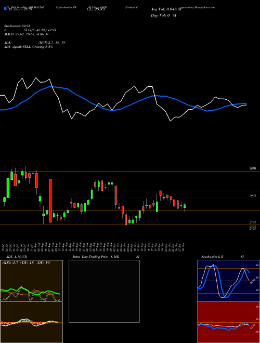Click the red RSI mini chart
260x343 pixels.
tap(228, 322)
